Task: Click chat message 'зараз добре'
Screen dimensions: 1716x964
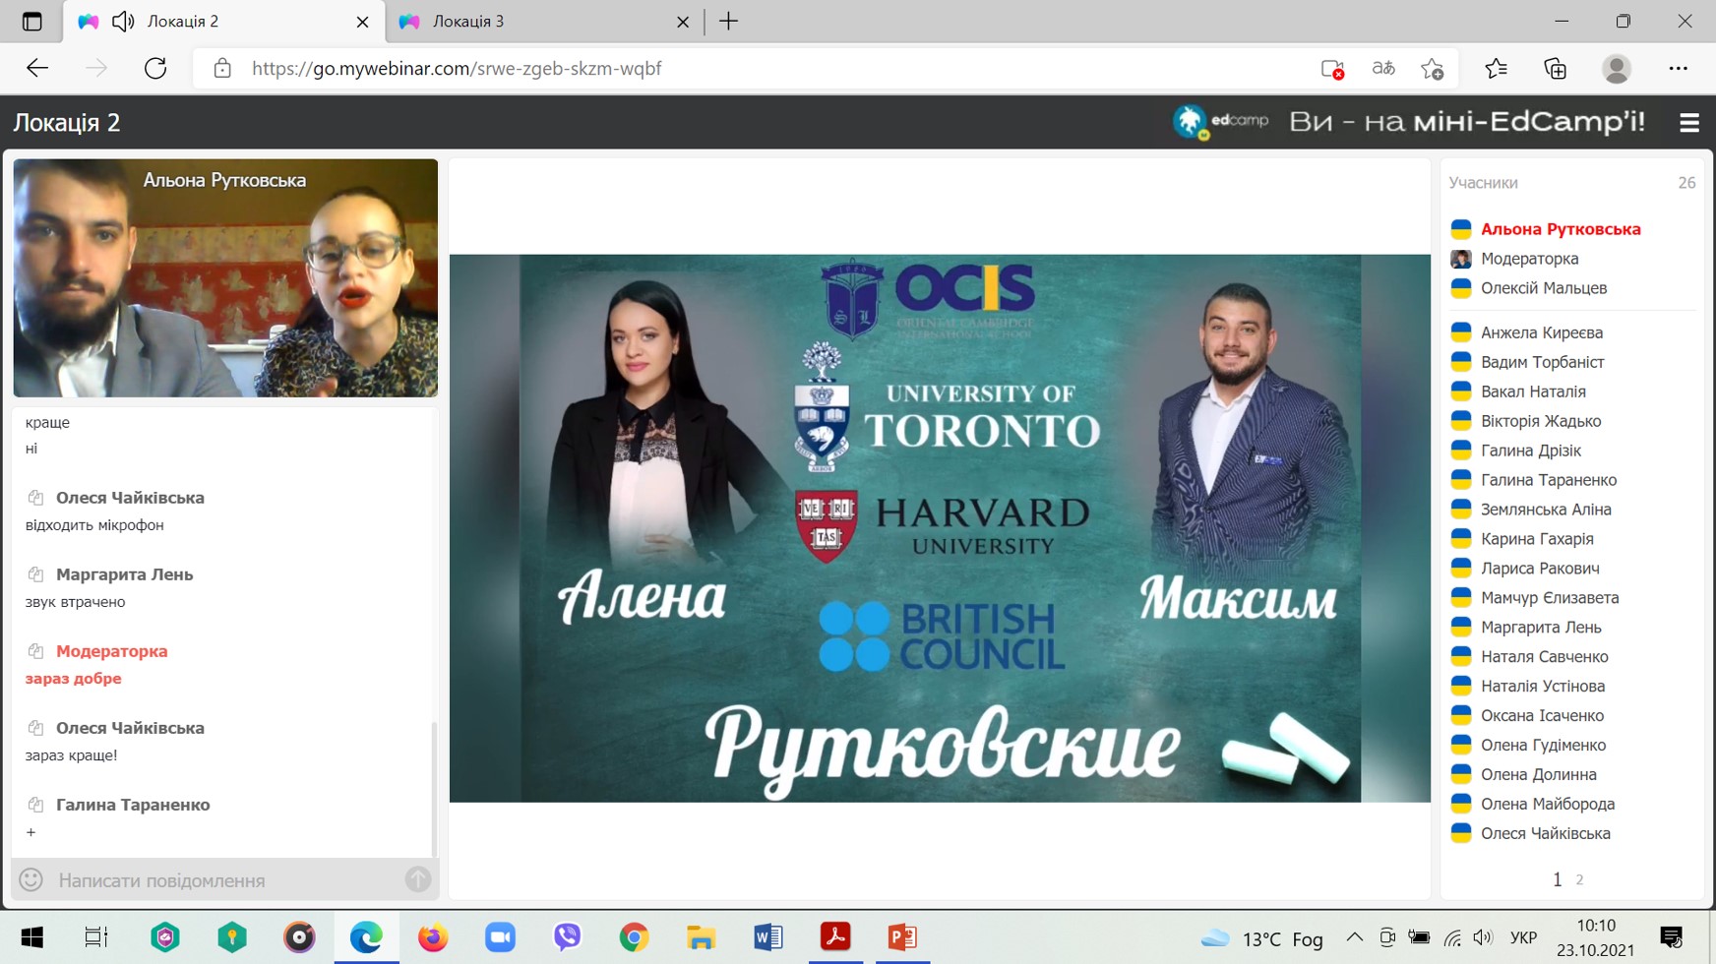Action: (x=74, y=679)
